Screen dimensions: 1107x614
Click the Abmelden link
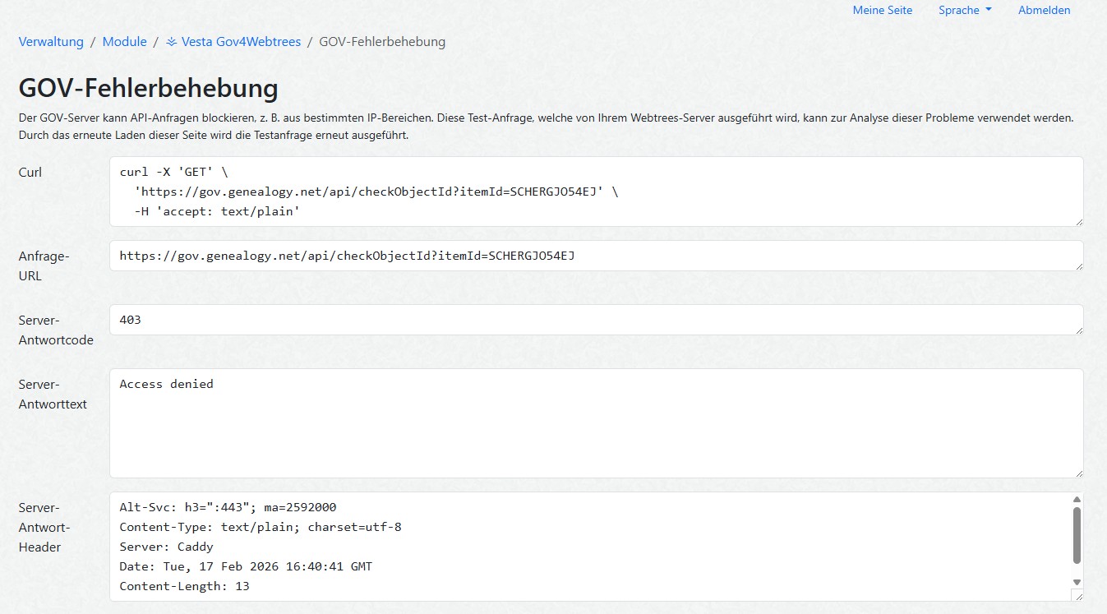tap(1044, 11)
